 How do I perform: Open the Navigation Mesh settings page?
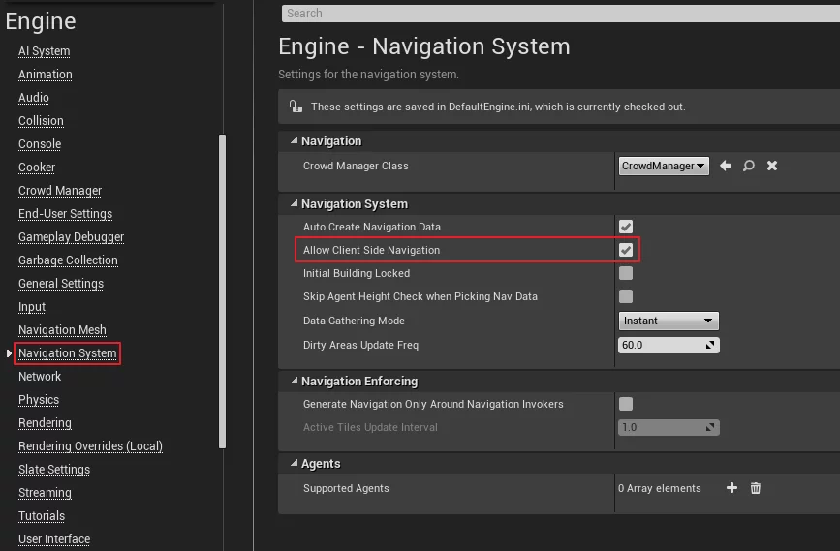[62, 330]
